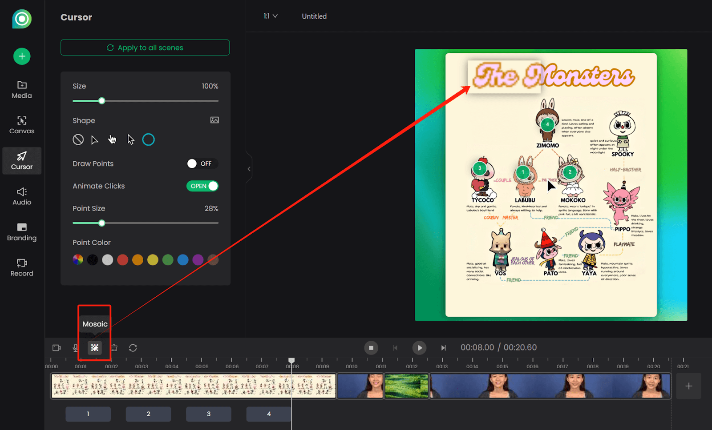Click the custom cursor image icon
This screenshot has width=712, height=430.
(214, 120)
